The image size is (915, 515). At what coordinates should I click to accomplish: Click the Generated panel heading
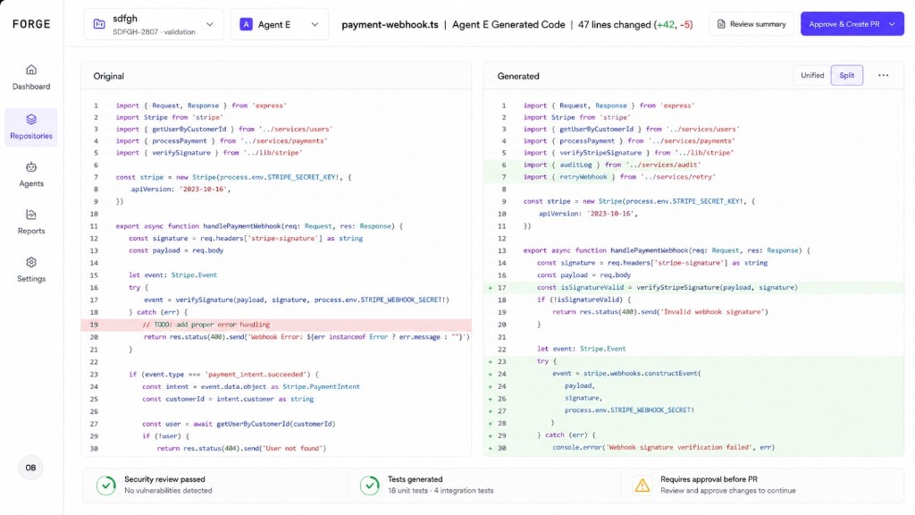[518, 76]
